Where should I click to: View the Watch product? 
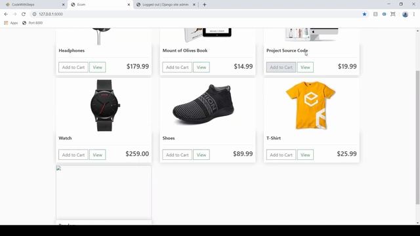(98, 155)
